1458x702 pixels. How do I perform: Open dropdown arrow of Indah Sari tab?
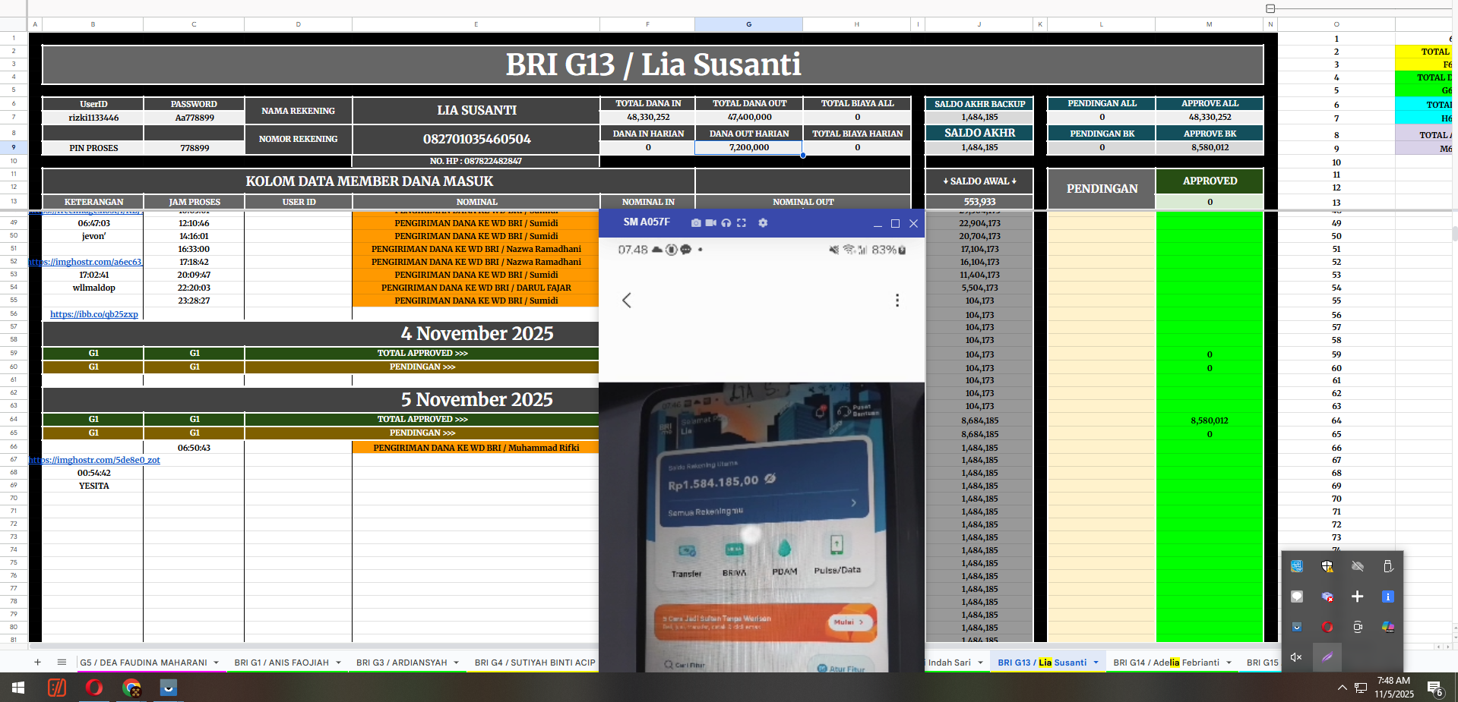click(980, 663)
